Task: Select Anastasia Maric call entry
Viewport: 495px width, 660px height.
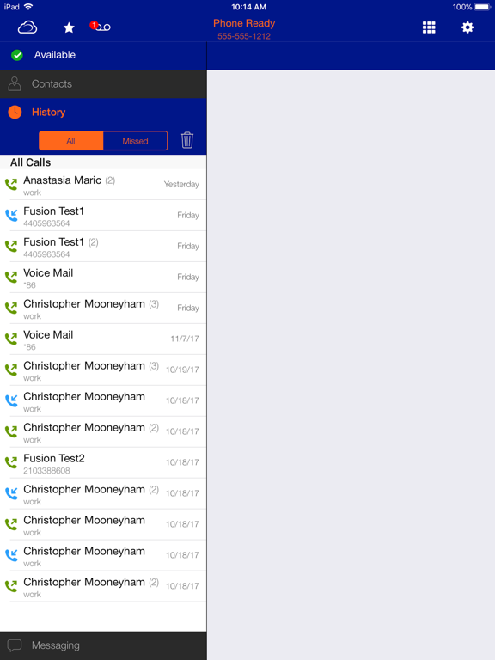Action: click(x=103, y=185)
